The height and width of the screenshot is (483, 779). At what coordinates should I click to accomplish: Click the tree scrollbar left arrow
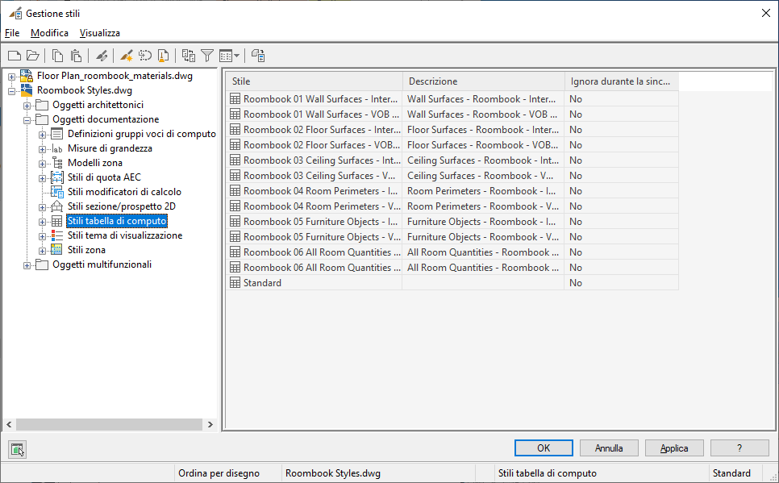click(x=9, y=424)
